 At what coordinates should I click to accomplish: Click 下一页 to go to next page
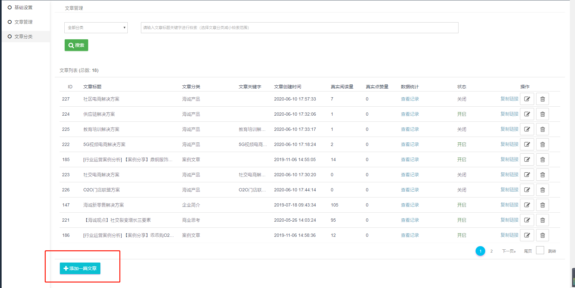click(x=509, y=251)
